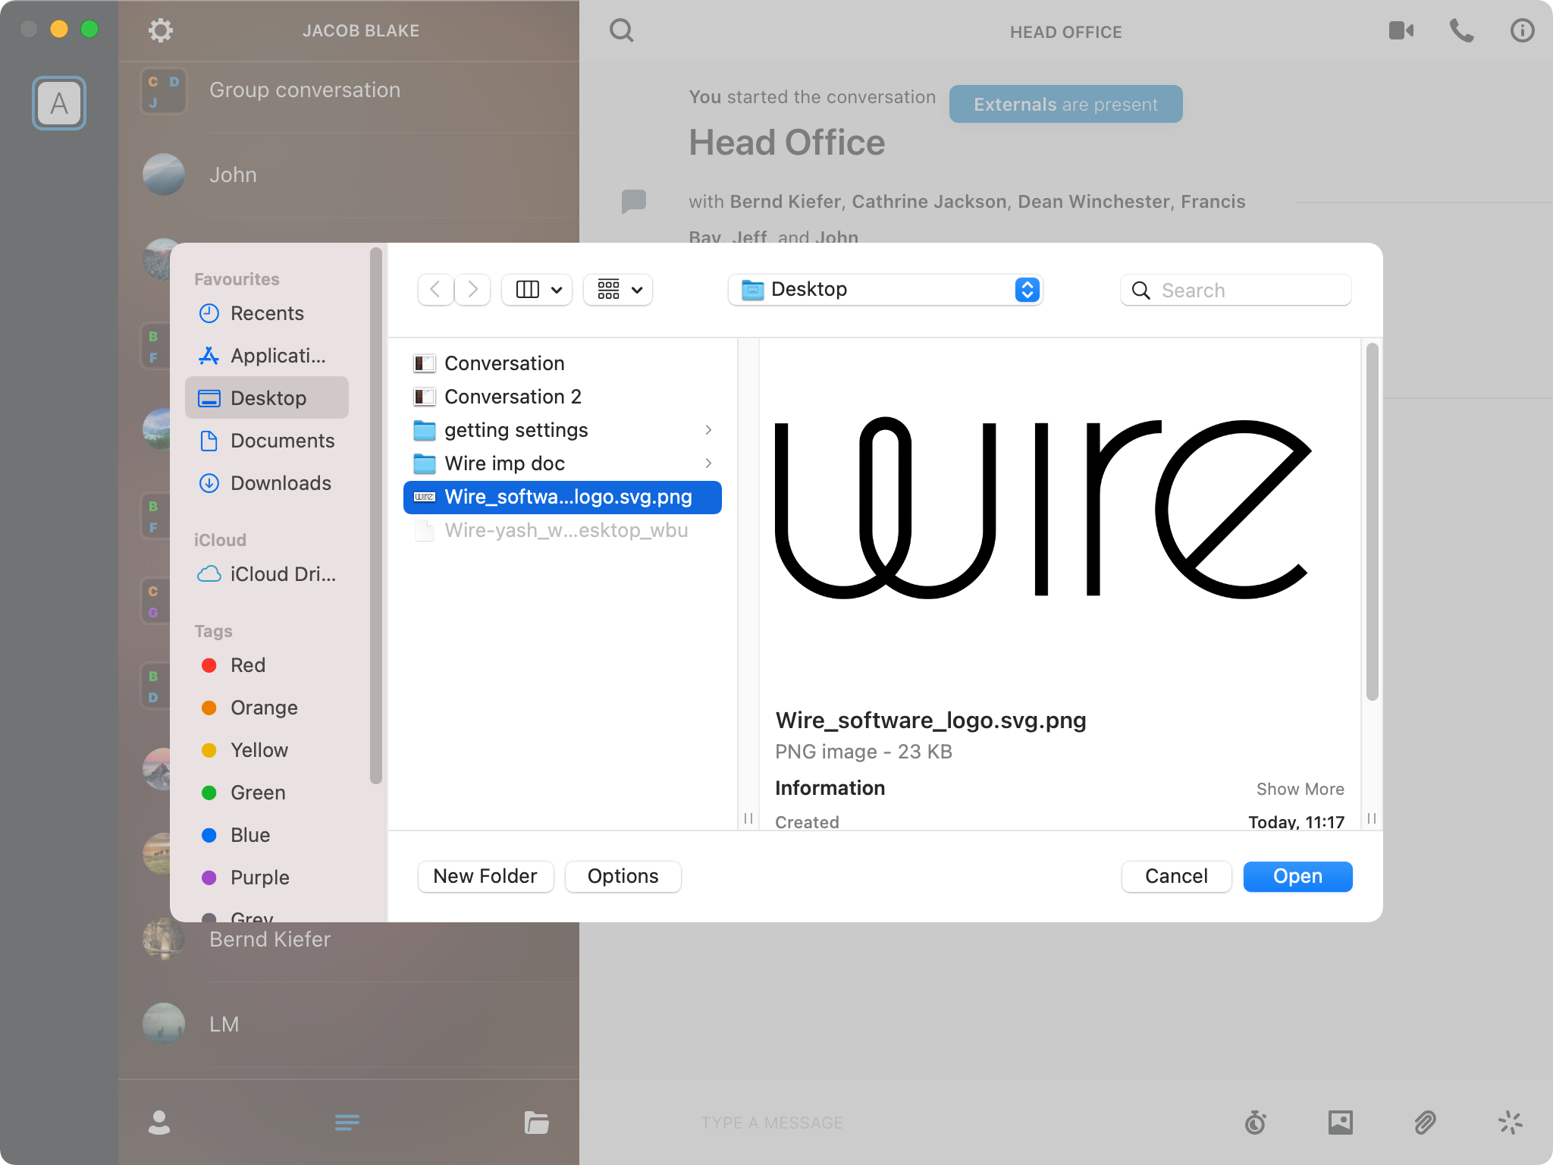Choose the Red tag

tap(267, 665)
